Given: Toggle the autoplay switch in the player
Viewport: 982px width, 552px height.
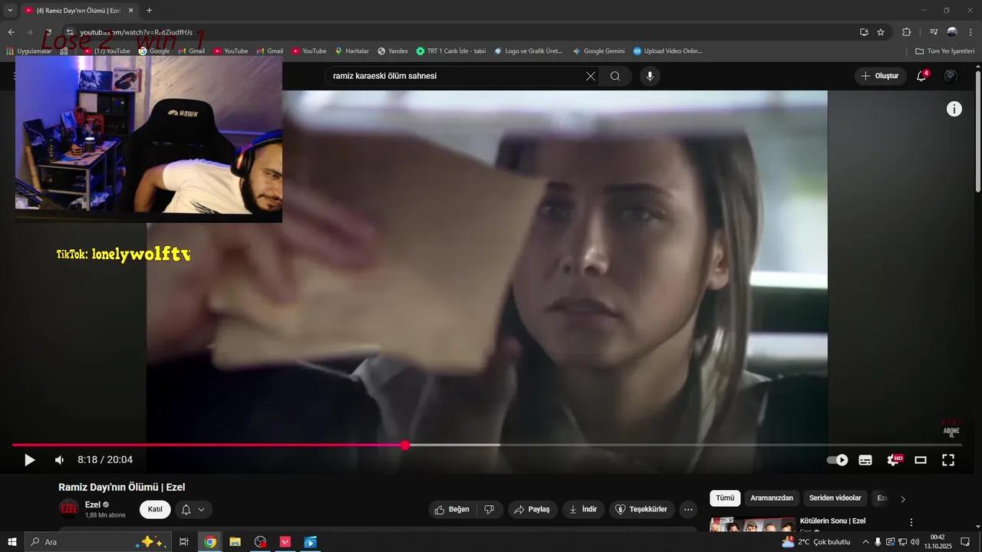Looking at the screenshot, I should click(837, 460).
